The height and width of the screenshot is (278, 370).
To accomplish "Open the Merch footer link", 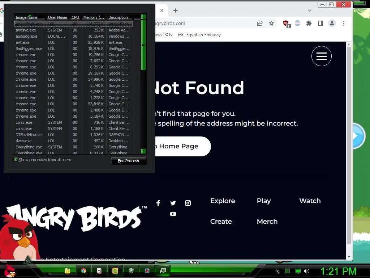I will (267, 222).
